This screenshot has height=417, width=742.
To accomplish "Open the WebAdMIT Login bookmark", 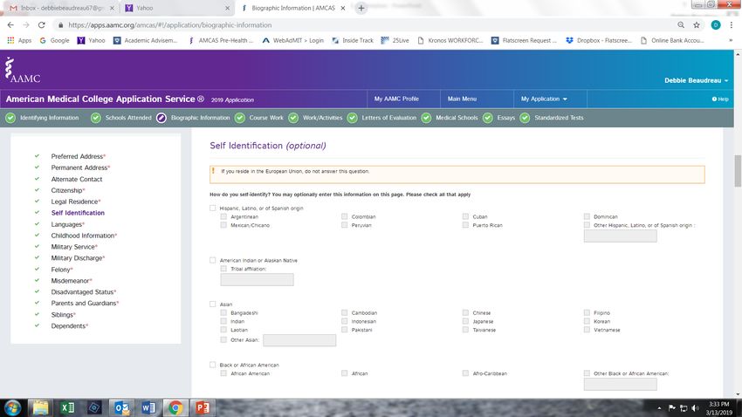I will point(293,41).
